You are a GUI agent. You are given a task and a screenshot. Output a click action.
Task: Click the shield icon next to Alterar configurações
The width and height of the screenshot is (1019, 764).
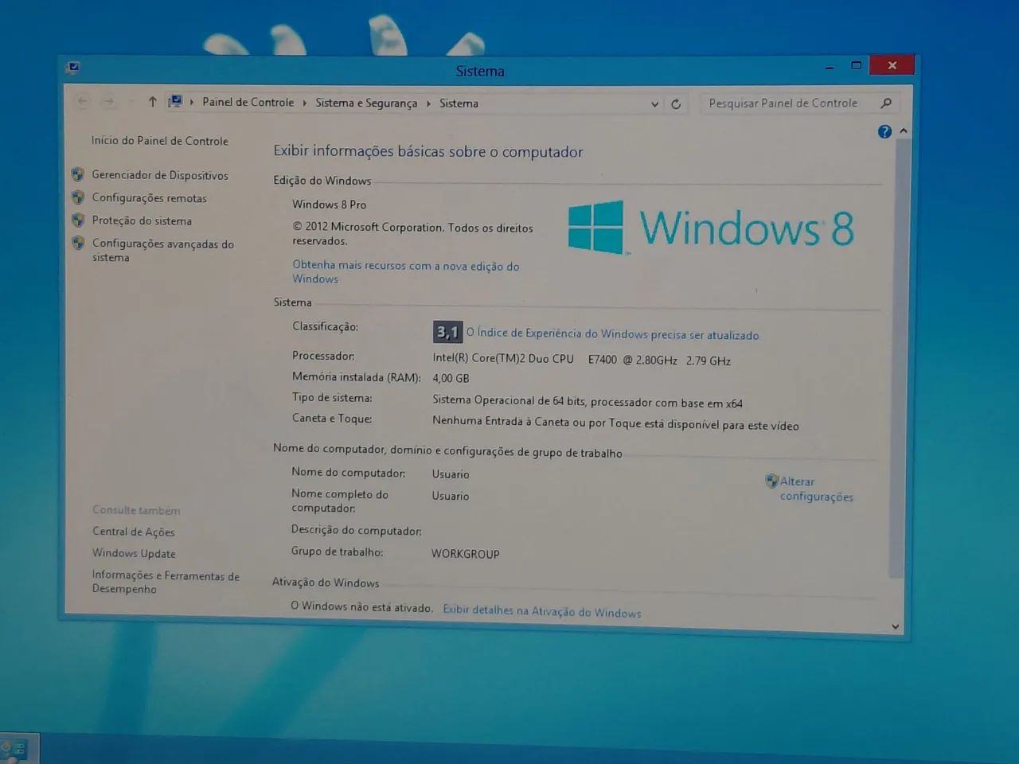771,481
